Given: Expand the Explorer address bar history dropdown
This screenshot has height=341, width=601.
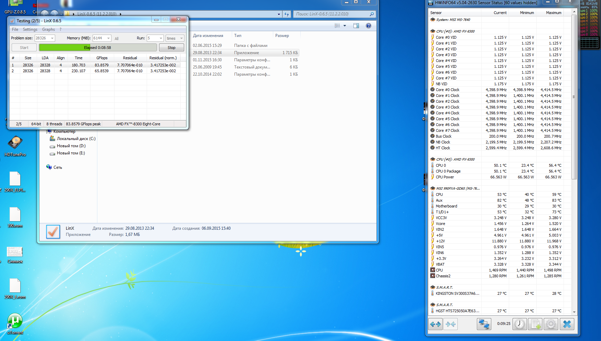Looking at the screenshot, I should (x=279, y=14).
